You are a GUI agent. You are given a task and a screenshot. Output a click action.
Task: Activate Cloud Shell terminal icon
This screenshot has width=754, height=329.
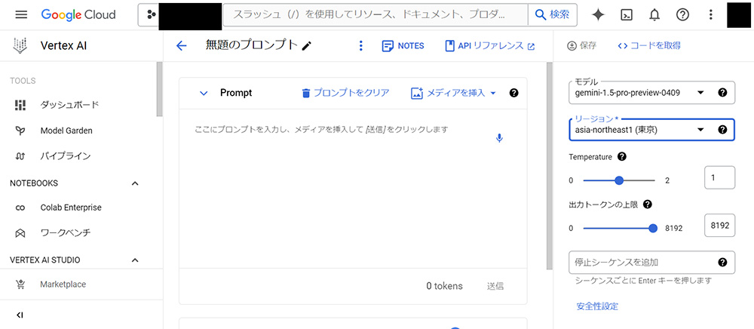[x=626, y=15]
